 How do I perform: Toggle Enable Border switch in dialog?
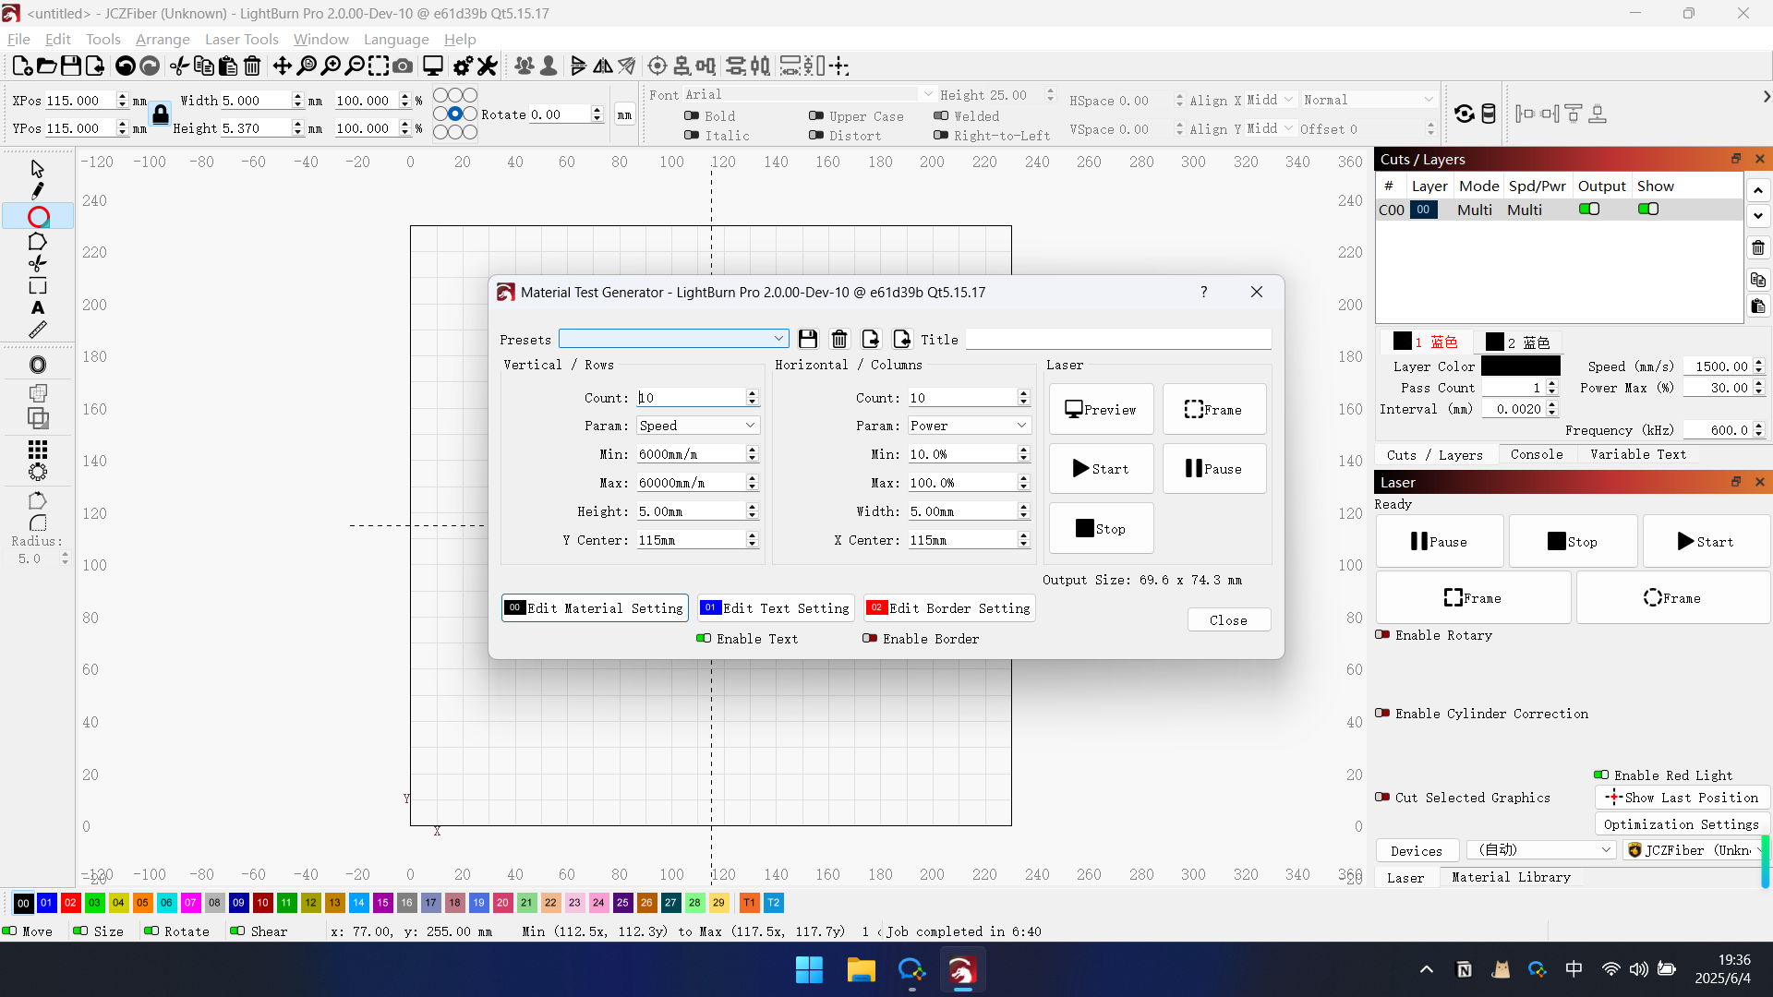click(x=870, y=639)
